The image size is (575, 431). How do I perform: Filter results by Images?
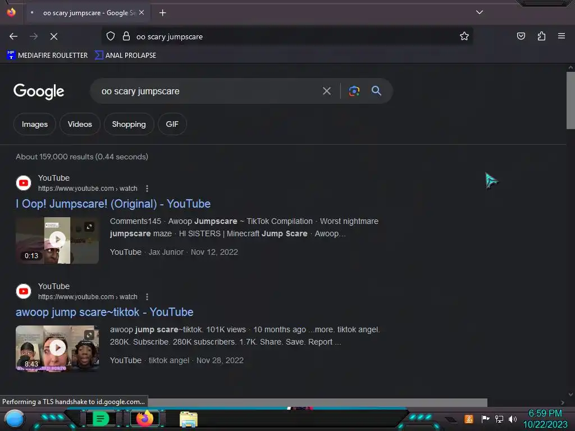[35, 124]
